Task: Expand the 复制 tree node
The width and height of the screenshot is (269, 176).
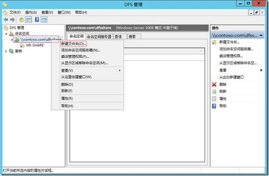Action: click(6, 51)
